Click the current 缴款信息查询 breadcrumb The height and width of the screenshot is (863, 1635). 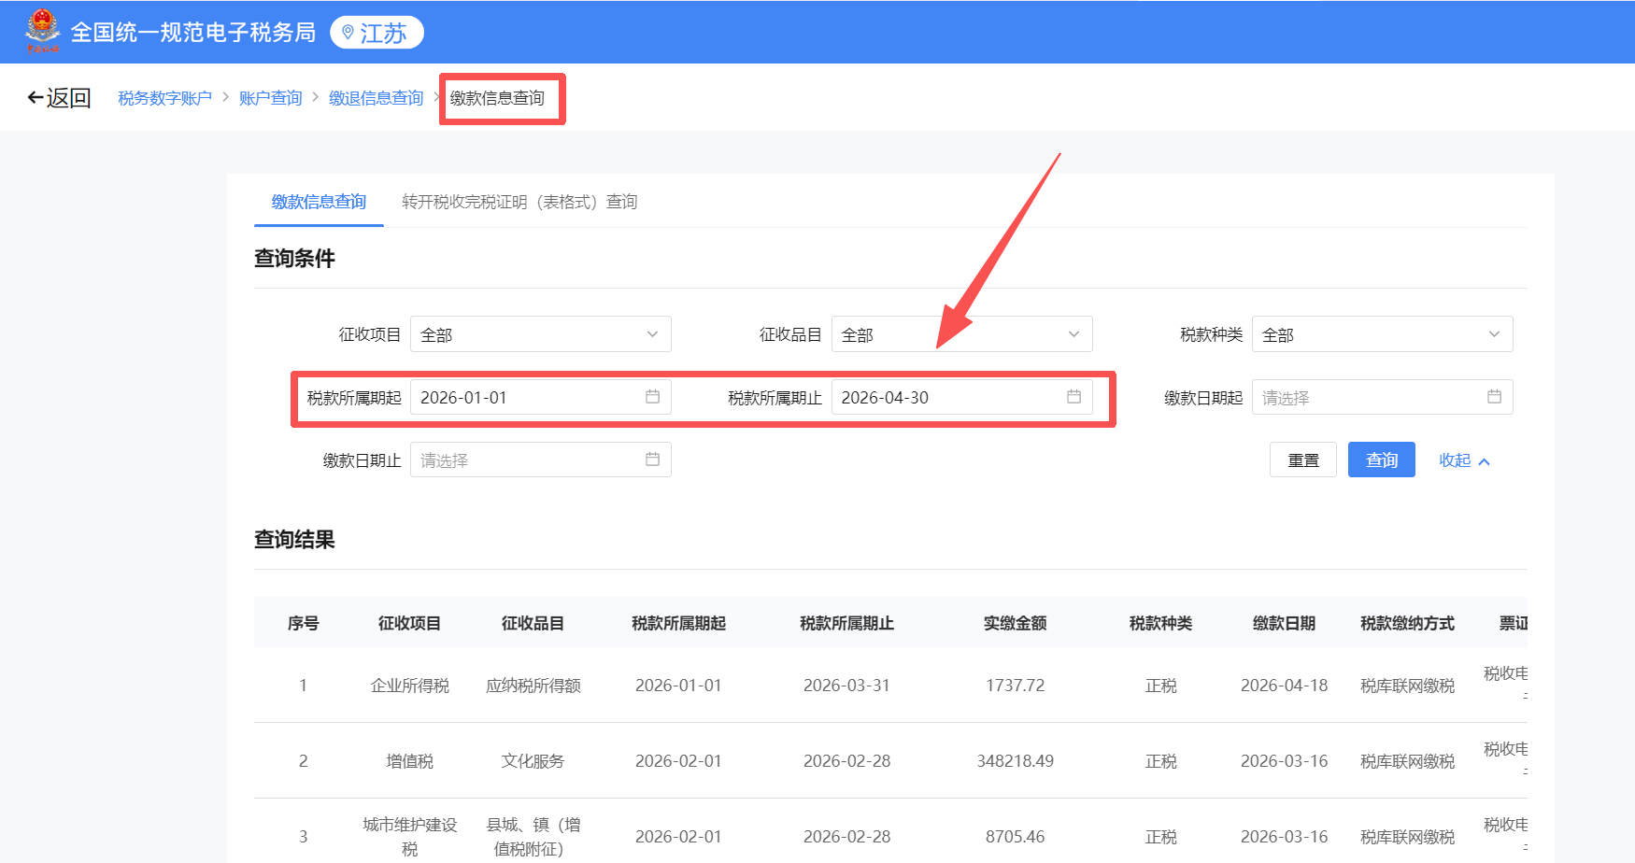pos(497,98)
